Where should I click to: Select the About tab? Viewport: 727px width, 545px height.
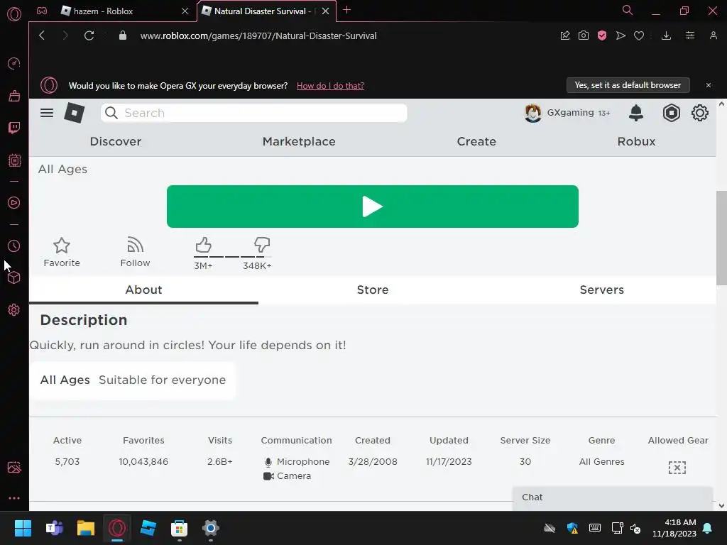tap(143, 290)
